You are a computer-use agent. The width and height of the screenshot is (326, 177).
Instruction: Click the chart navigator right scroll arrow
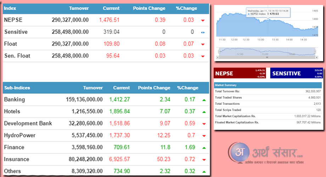click(317, 57)
